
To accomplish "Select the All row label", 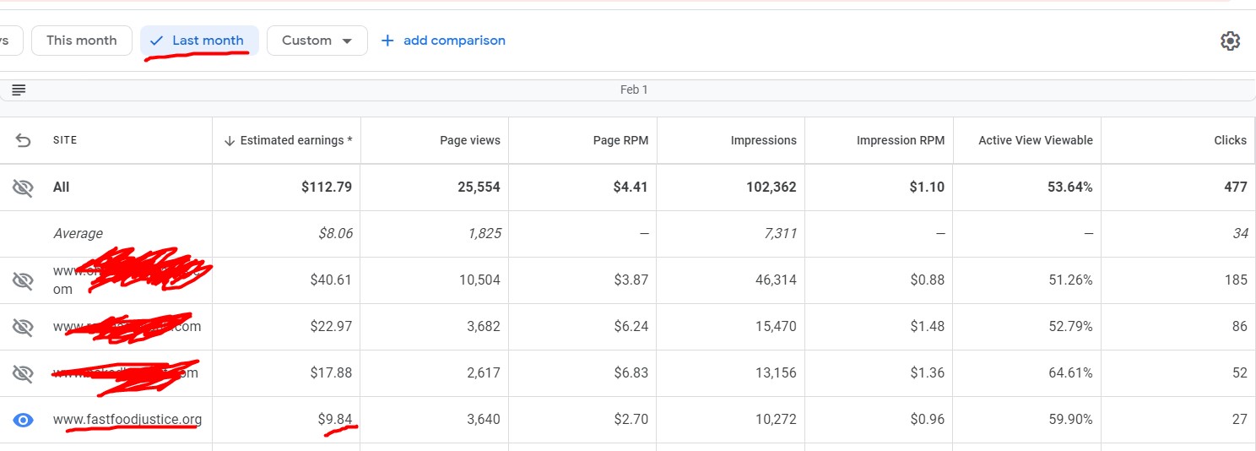I will [x=62, y=187].
